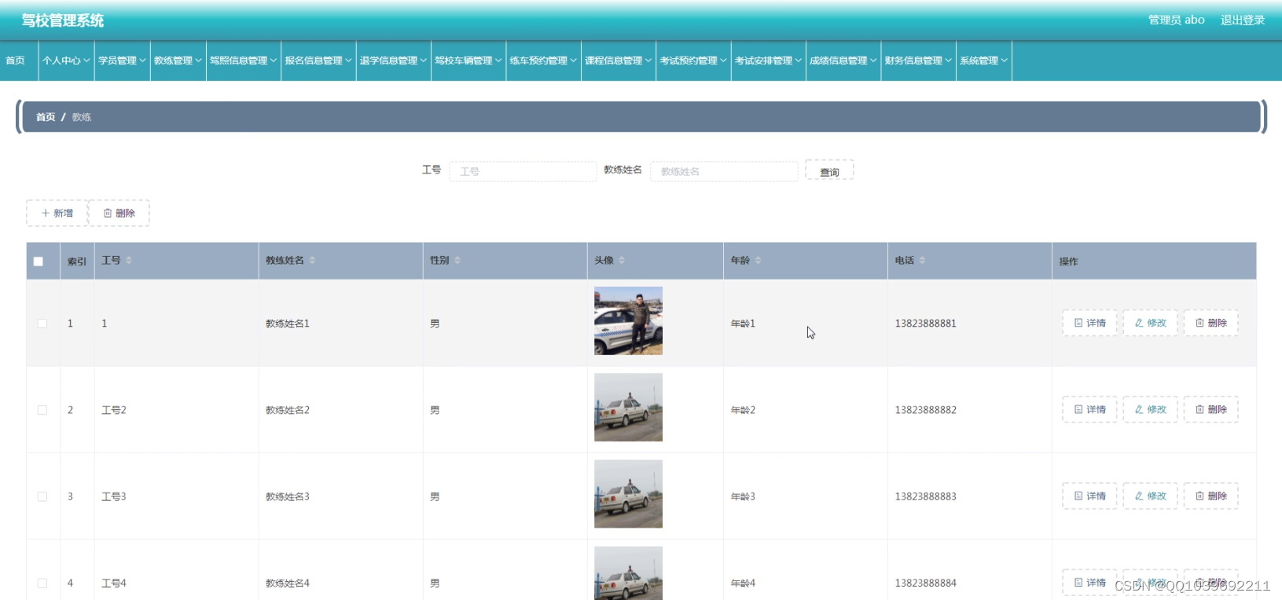The image size is (1282, 600).
Task: Open coach photo thumbnail in row 教练姓名1
Action: click(628, 320)
